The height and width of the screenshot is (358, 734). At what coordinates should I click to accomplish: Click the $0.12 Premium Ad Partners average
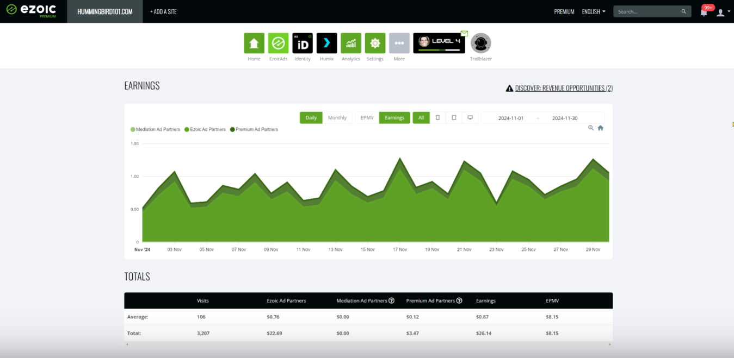pos(412,317)
